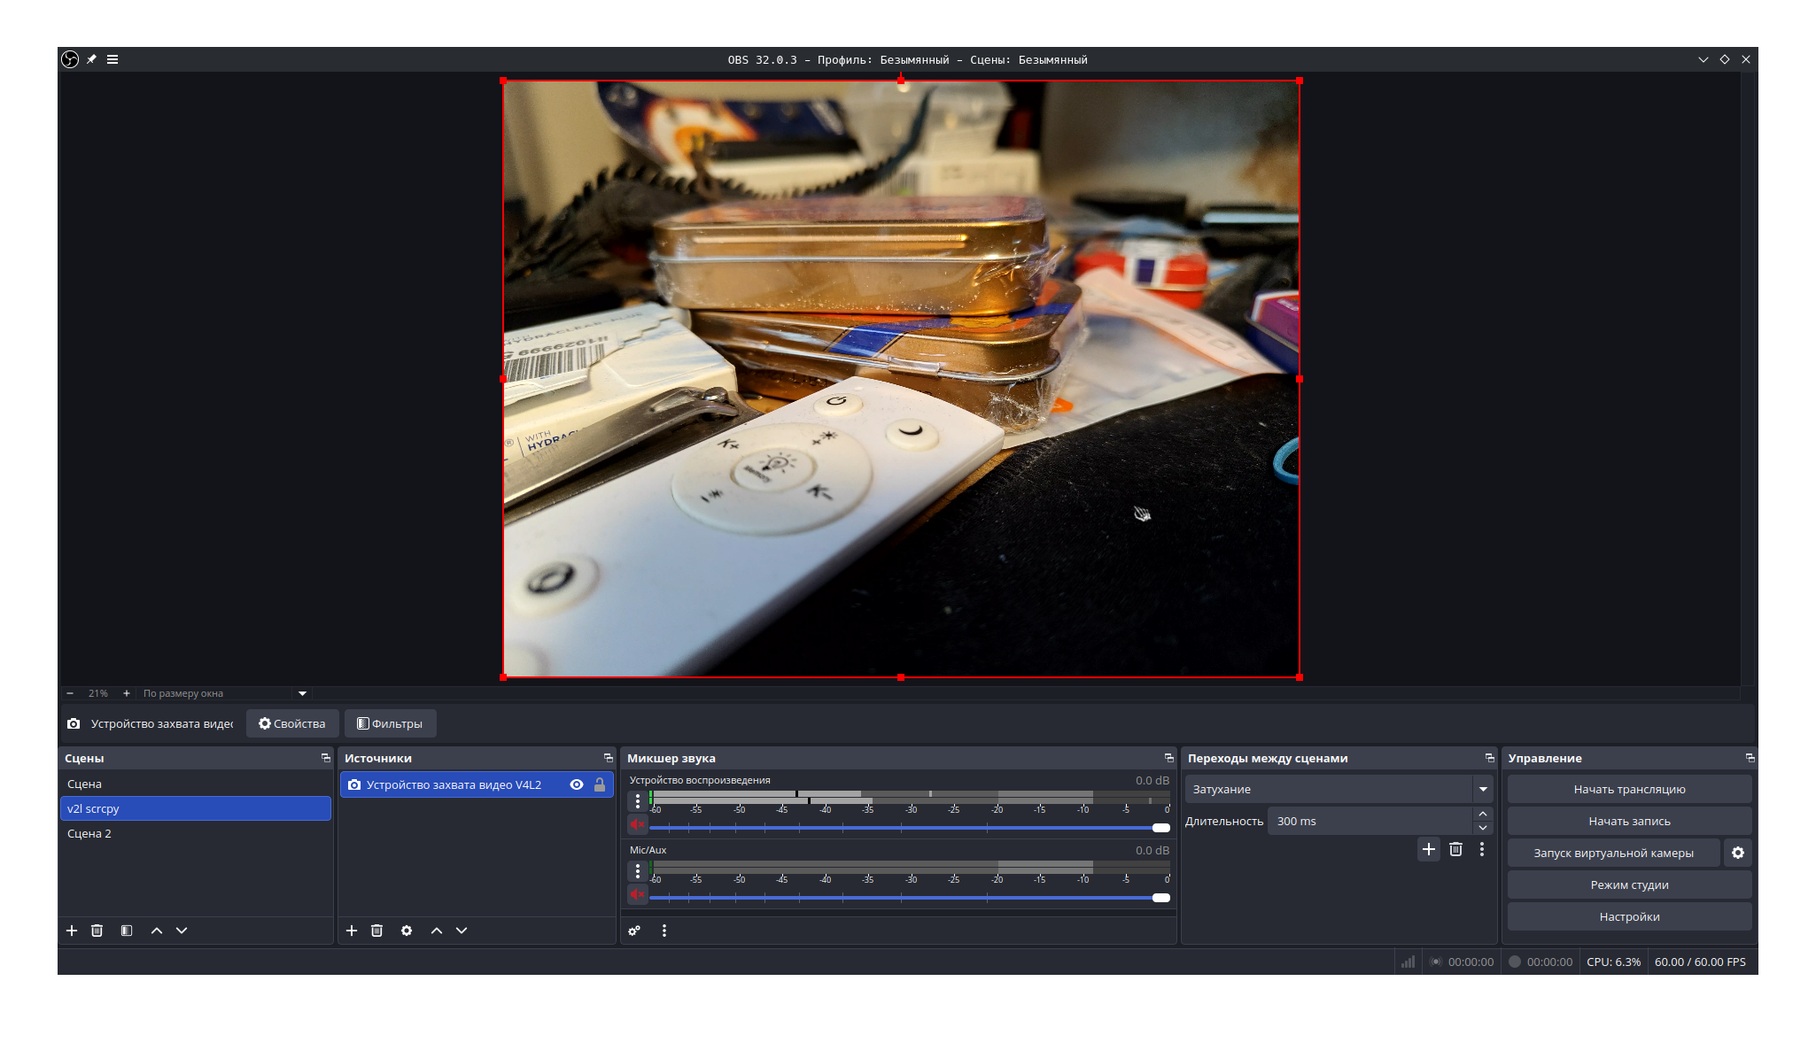
Task: Open virtual camera settings gear
Action: tap(1738, 853)
